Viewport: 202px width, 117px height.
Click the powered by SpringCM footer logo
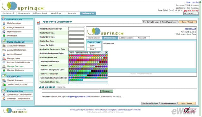pos(15,111)
